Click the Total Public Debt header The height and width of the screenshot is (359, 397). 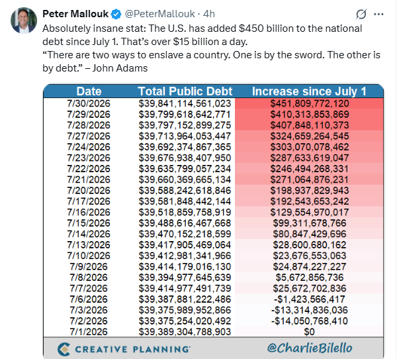tap(185, 91)
